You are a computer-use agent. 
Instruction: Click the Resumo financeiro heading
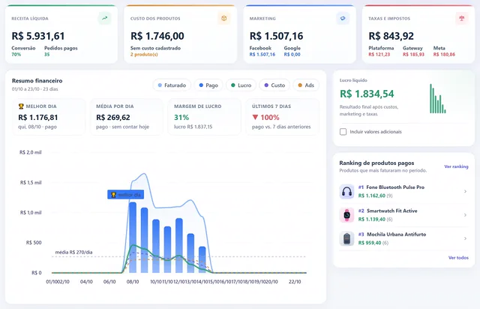coord(37,81)
